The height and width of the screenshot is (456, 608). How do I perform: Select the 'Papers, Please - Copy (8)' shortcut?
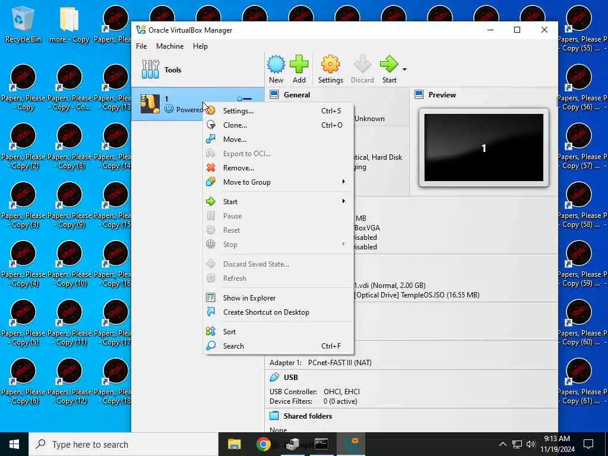coord(69,147)
